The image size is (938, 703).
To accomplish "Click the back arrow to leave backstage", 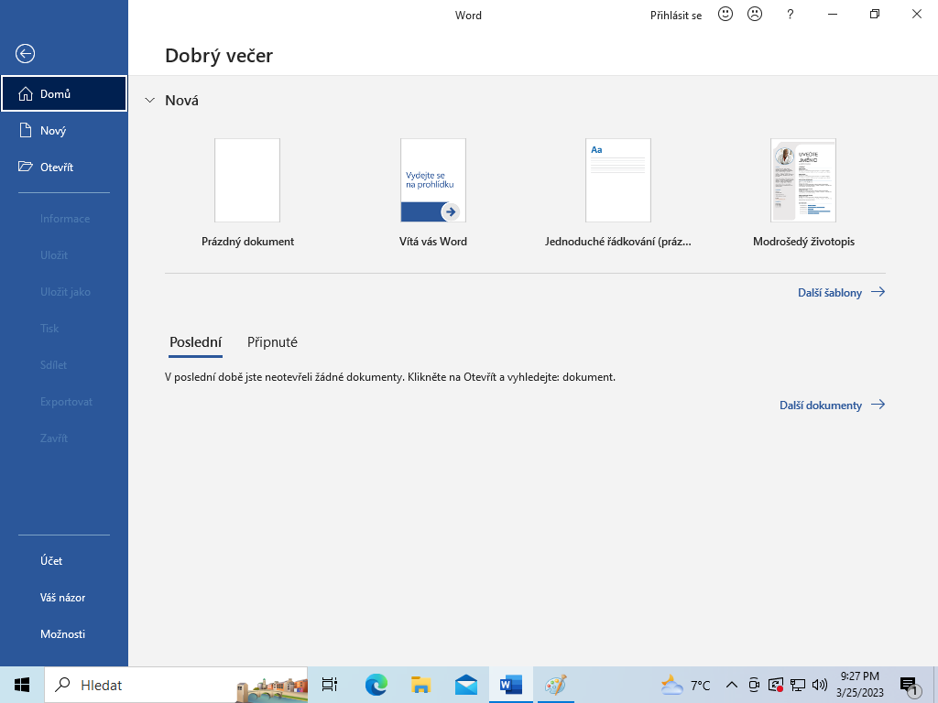I will point(25,54).
